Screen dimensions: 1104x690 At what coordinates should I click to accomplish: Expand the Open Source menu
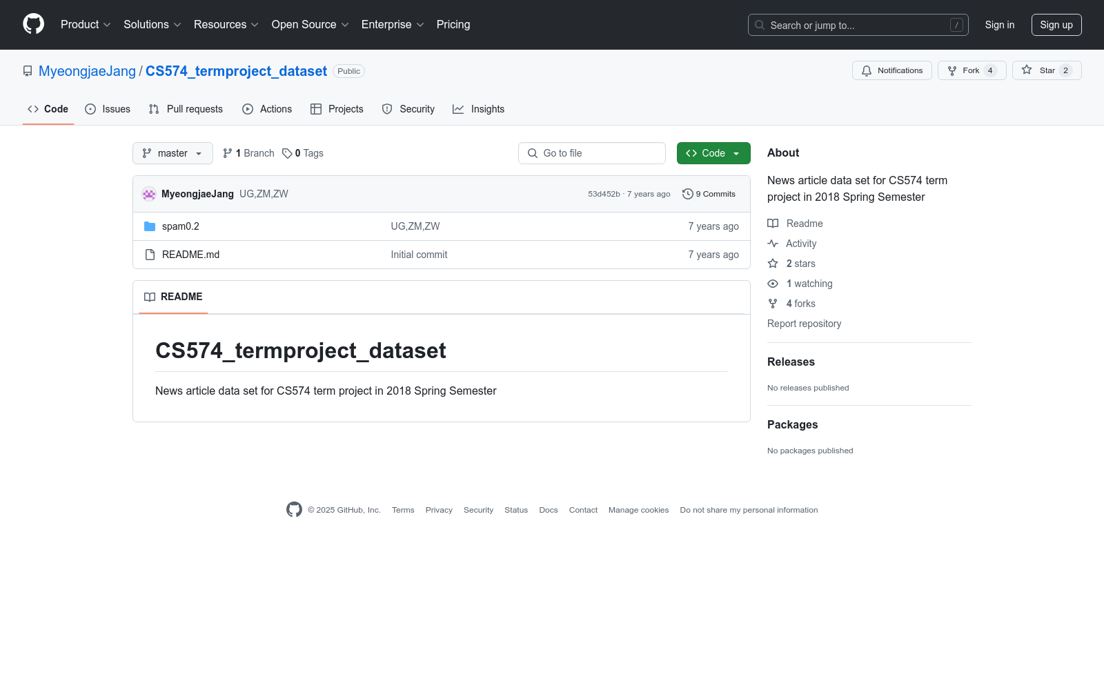point(310,25)
